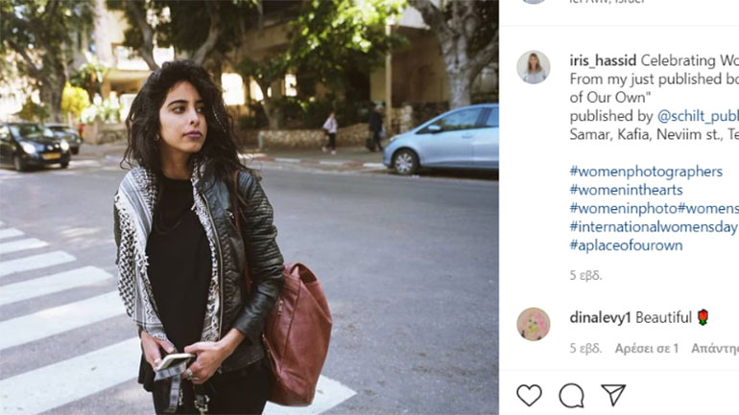Screen dimensions: 739x415
Task: Open the dinalevy1 comment timestamp
Action: tap(585, 349)
